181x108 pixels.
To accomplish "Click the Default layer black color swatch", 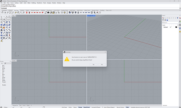I will click(176, 27).
